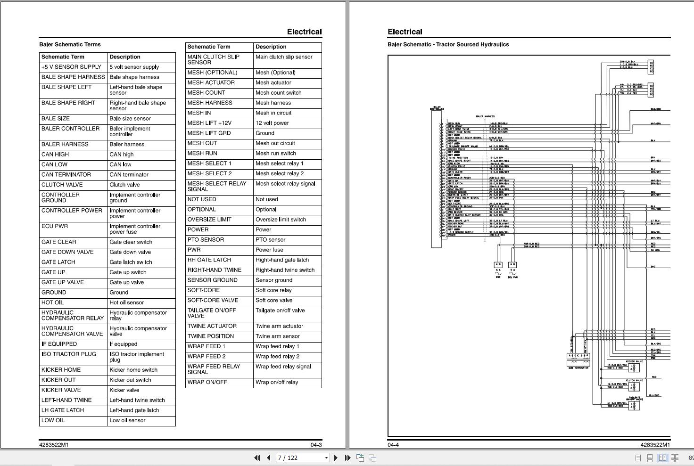The width and height of the screenshot is (694, 466).
Task: Open the page number dropdown arrow
Action: 326,458
